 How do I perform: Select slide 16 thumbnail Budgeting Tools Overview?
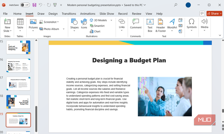[x=18, y=65]
